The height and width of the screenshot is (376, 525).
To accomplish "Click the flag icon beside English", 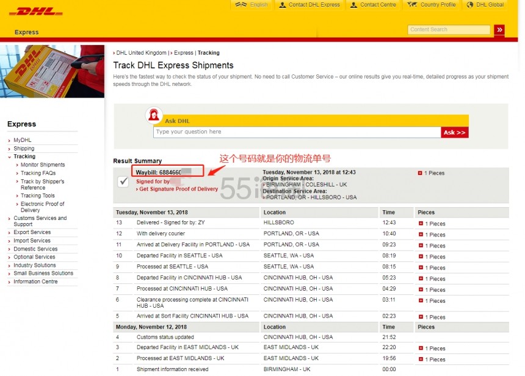I will (x=241, y=5).
